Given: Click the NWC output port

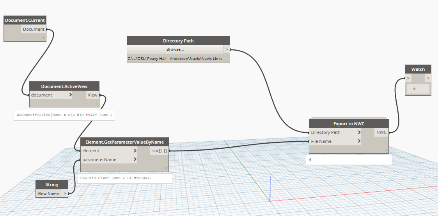Looking at the screenshot, I should pos(381,132).
